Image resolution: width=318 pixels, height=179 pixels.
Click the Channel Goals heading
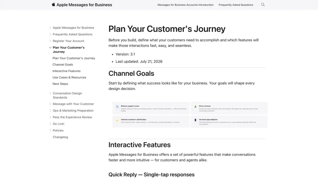click(131, 73)
